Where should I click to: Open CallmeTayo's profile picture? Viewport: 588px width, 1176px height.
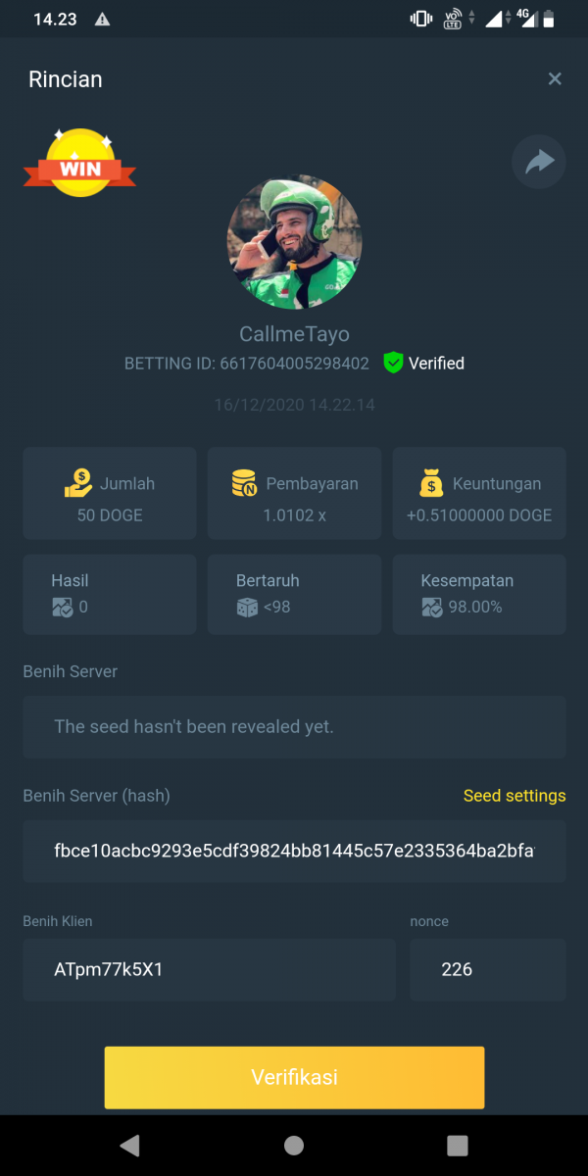(x=294, y=243)
